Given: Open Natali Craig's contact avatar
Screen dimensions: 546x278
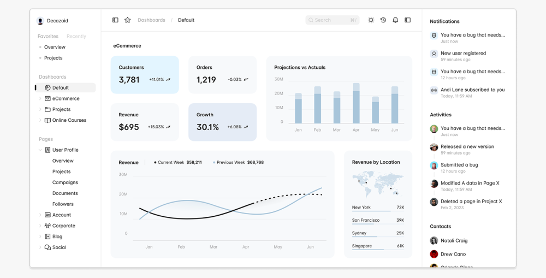Looking at the screenshot, I should pos(434,241).
